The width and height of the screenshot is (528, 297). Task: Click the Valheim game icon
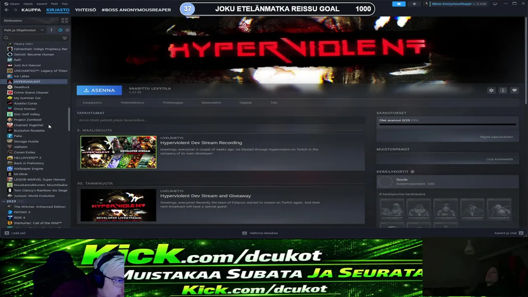click(10, 147)
